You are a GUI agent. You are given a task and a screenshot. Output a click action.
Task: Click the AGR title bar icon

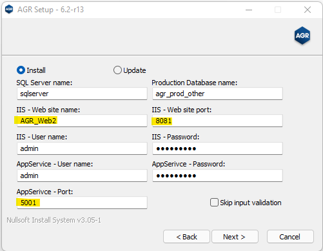click(9, 10)
